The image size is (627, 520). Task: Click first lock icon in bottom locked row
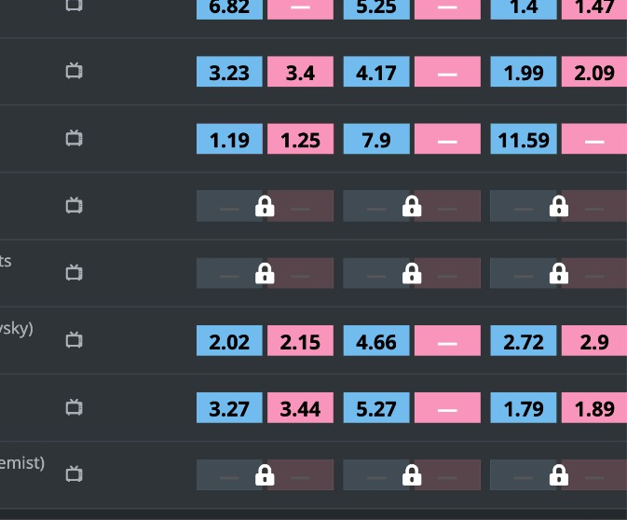pyautogui.click(x=265, y=474)
